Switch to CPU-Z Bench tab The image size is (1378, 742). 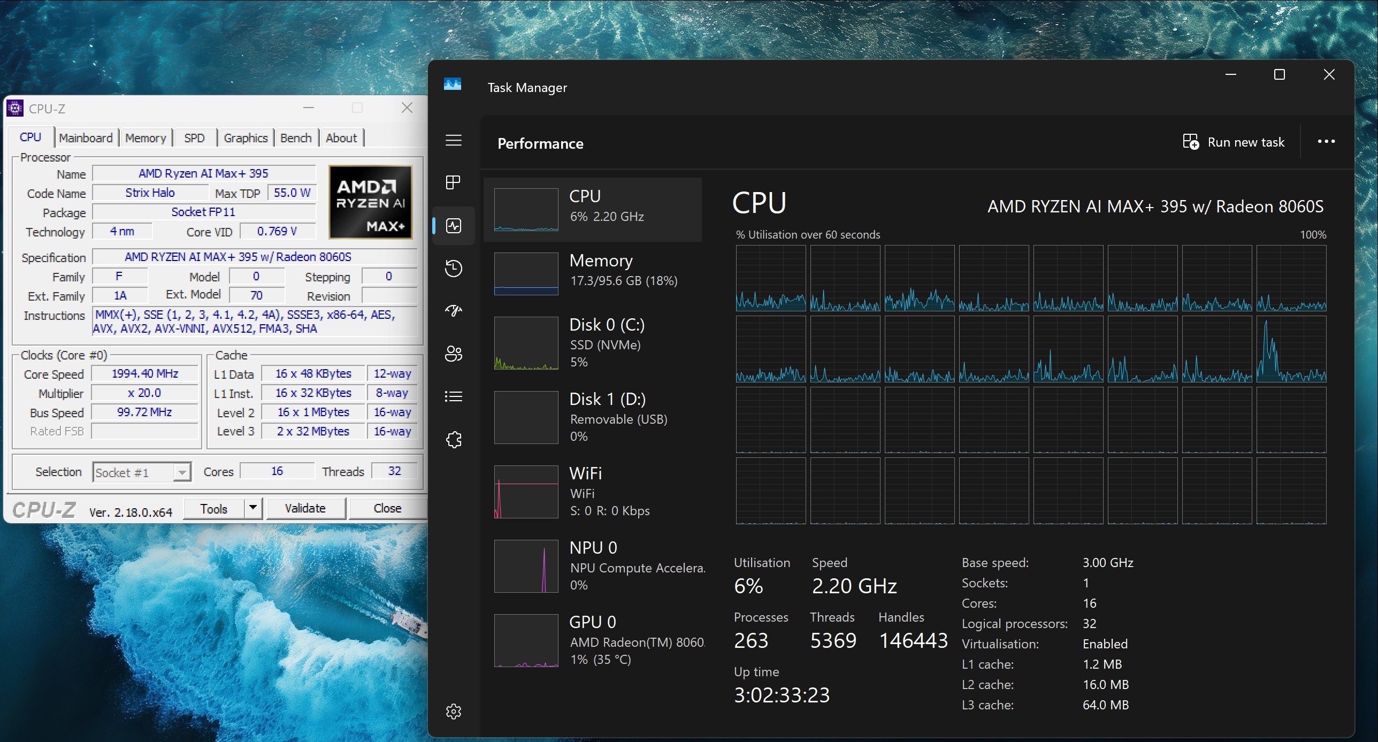tap(296, 138)
